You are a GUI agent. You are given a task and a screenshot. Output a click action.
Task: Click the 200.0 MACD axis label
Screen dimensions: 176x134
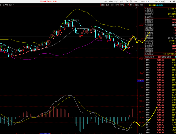pos(141,96)
